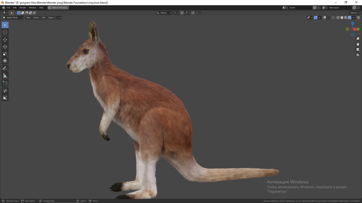This screenshot has width=362, height=203.
Task: Toggle proportional editing
Action: [193, 13]
